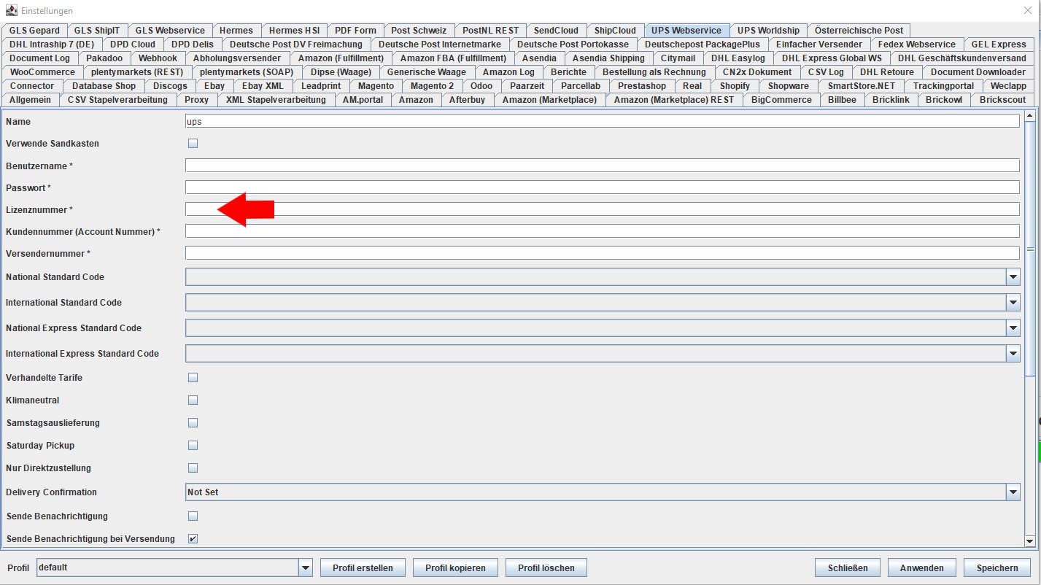Switch to the Amazon (Marketplace) tab
This screenshot has height=585, width=1041.
tap(549, 100)
